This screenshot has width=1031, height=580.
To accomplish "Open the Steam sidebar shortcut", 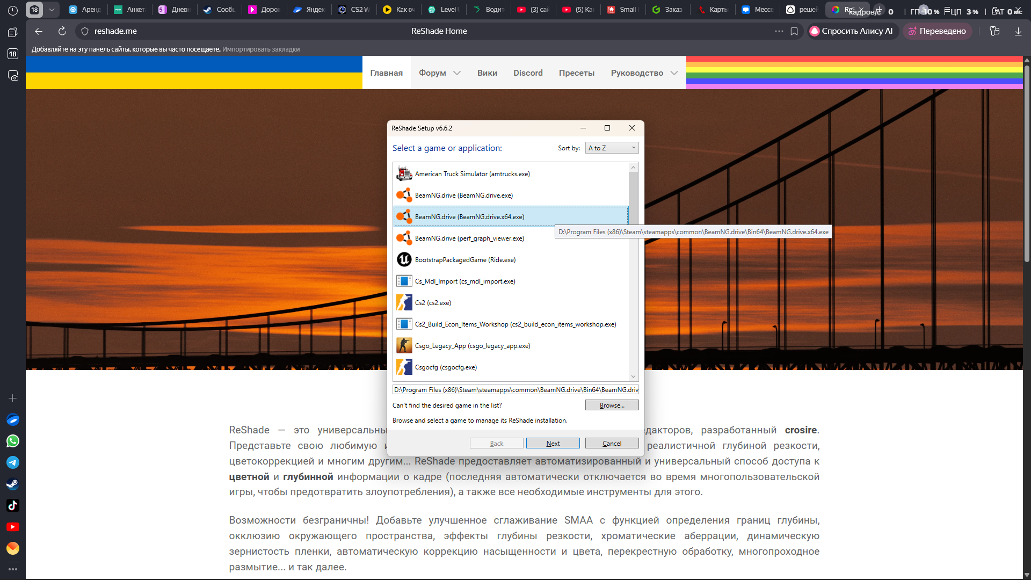I will (13, 484).
